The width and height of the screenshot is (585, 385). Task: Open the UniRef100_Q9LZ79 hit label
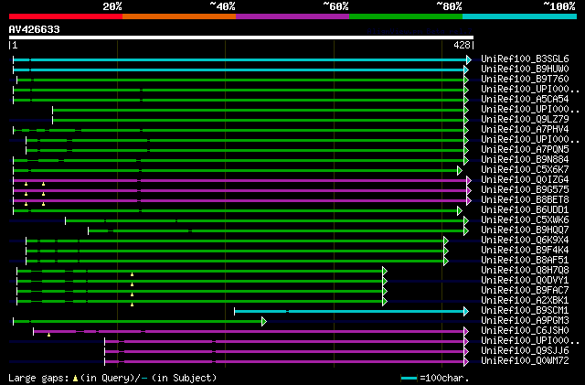(x=525, y=120)
